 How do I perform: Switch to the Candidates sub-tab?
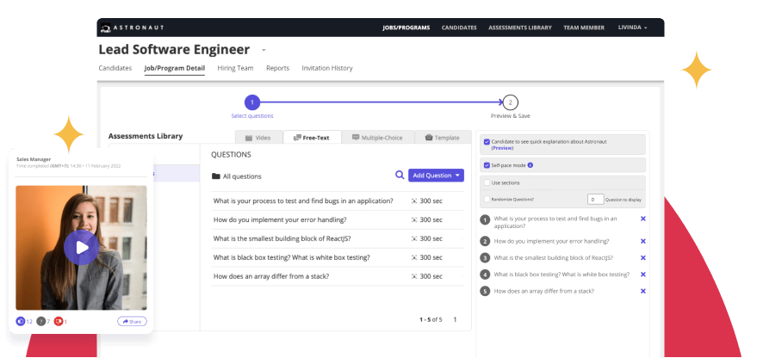point(115,68)
